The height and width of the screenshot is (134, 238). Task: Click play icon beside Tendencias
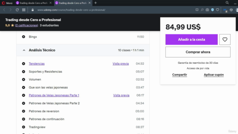pos(23,64)
